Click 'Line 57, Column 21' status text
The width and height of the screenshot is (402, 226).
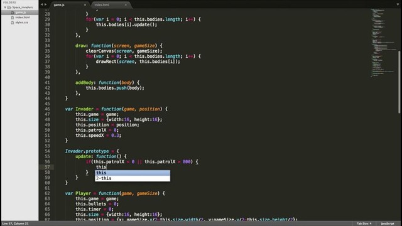point(15,223)
